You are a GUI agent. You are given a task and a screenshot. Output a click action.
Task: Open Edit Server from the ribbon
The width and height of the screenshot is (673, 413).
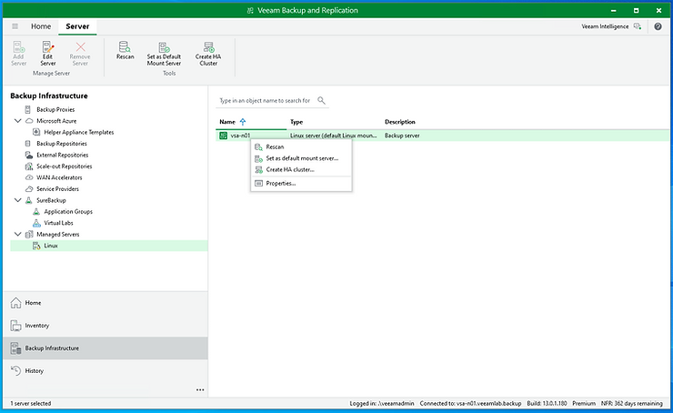point(47,54)
